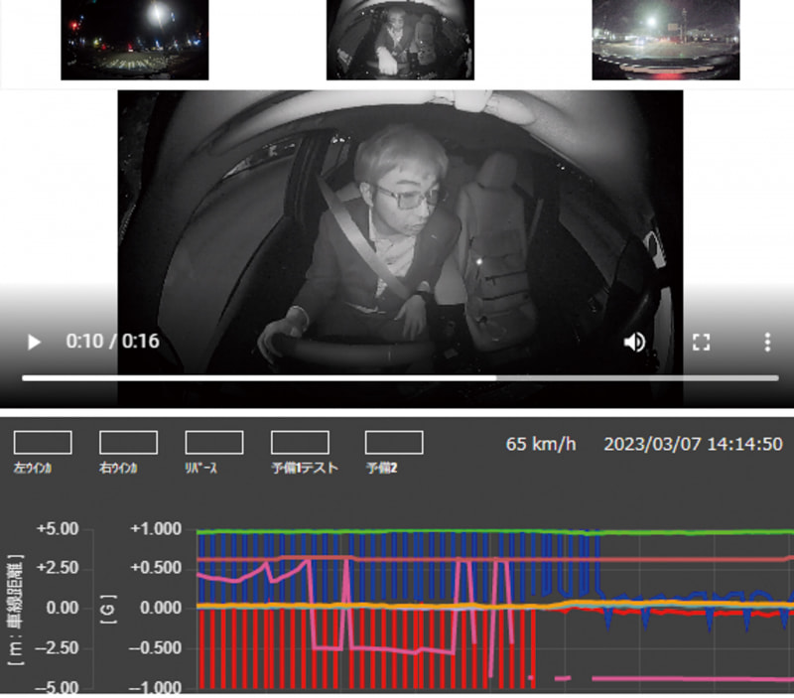
Task: Seek on the video progress bar
Action: [x=400, y=378]
